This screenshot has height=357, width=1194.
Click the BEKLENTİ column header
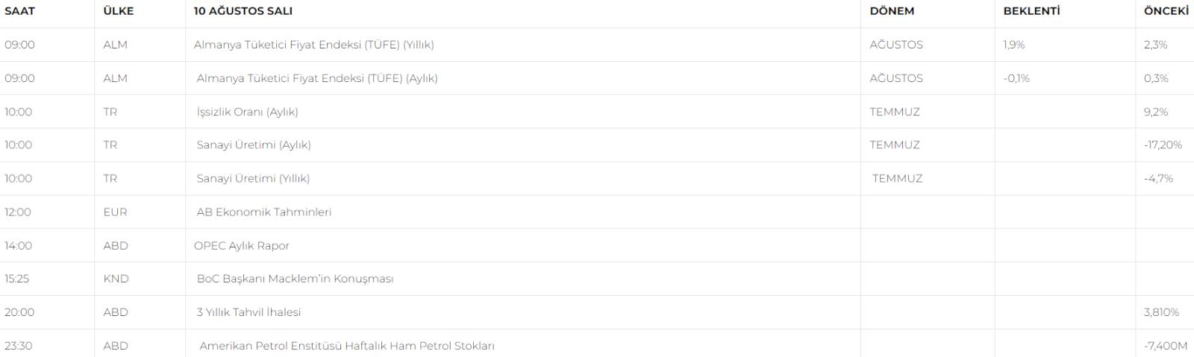point(1031,11)
